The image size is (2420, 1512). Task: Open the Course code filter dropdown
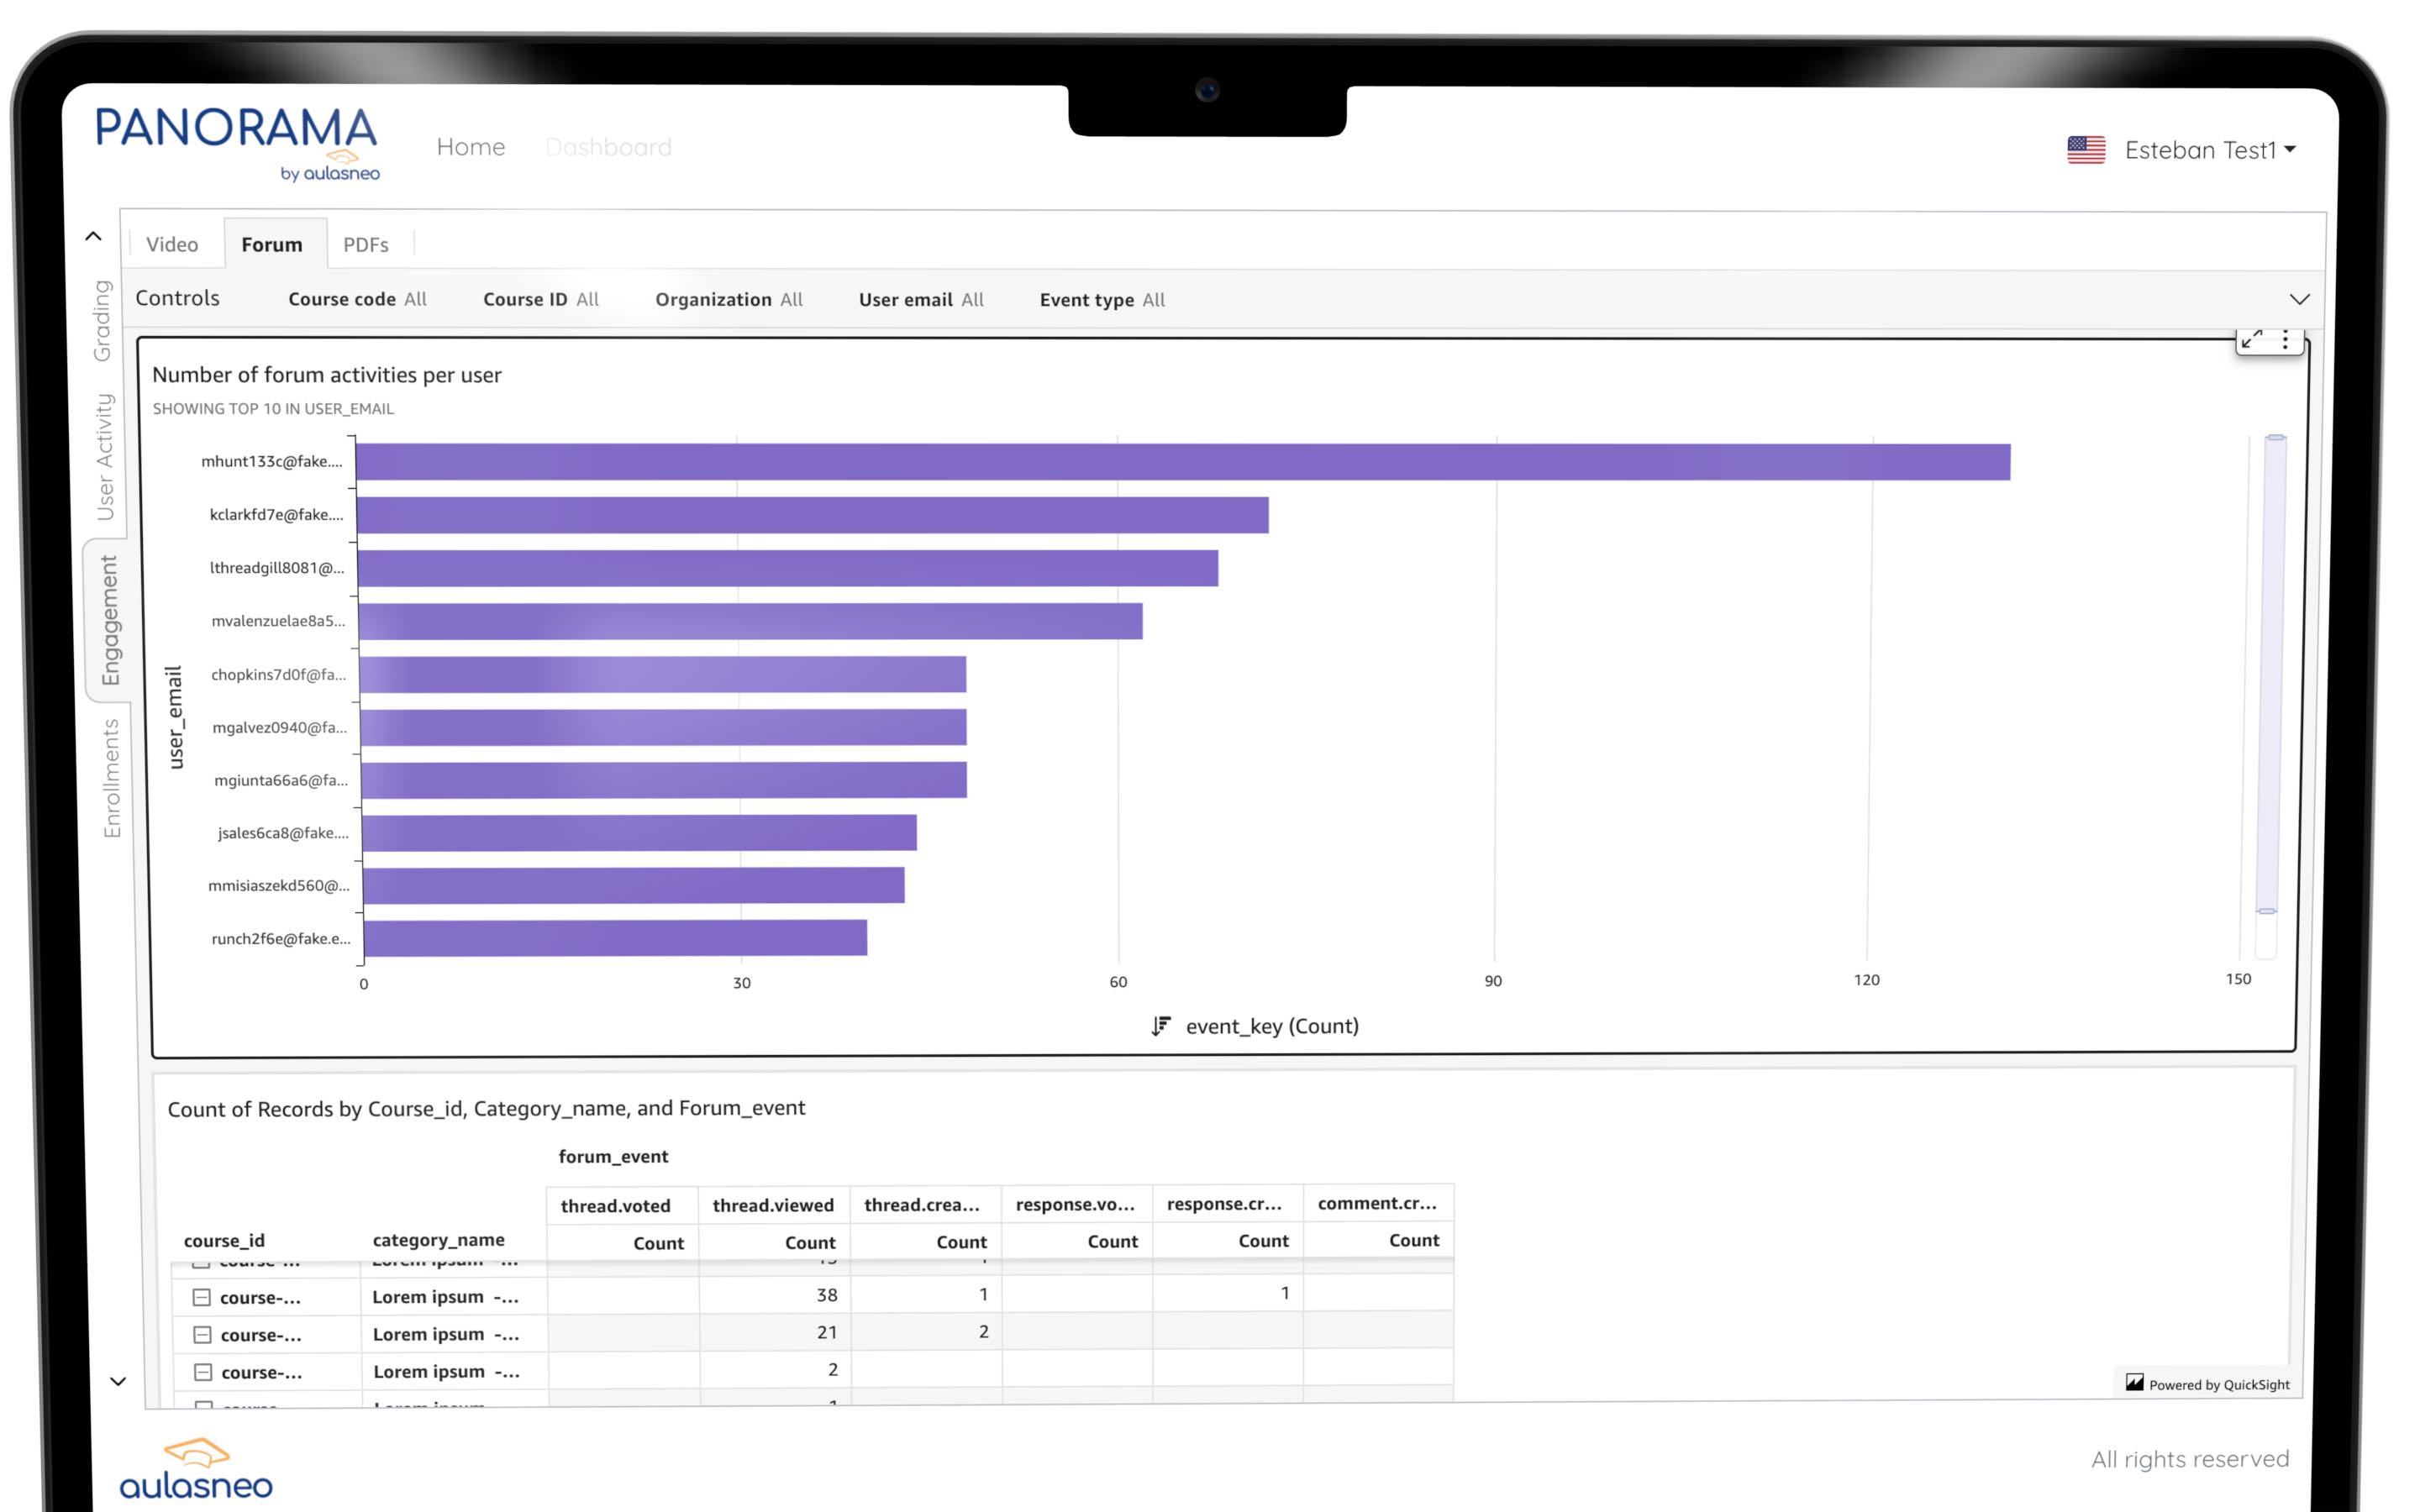tap(357, 299)
